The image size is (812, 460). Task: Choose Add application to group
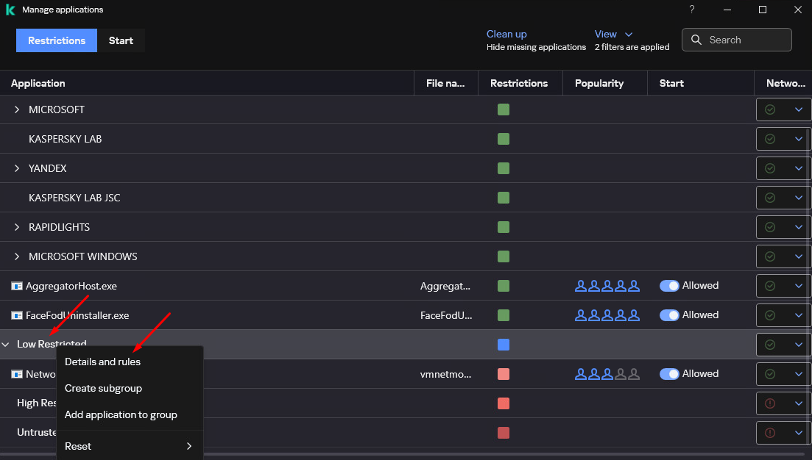(121, 414)
